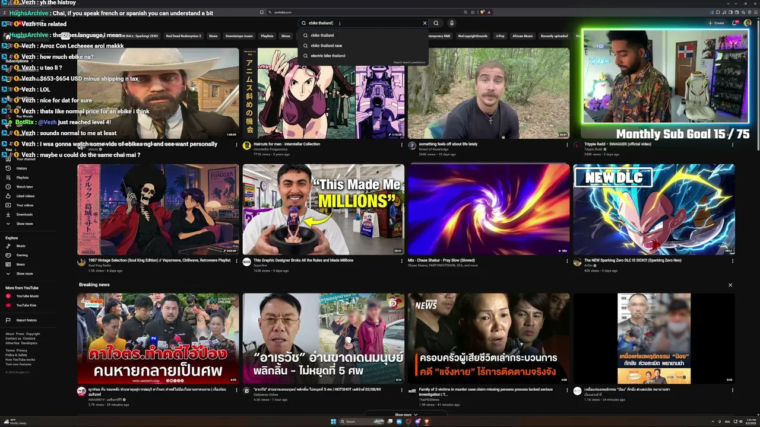Image resolution: width=760 pixels, height=427 pixels.
Task: Focus the search field containing 'ebike thailand'
Action: click(362, 23)
